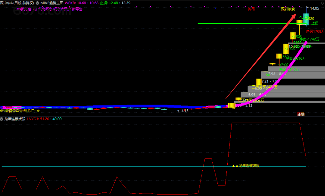This screenshot has height=196, width=325.
Task: Click the 涨榜 marker badge
Action: [301, 114]
